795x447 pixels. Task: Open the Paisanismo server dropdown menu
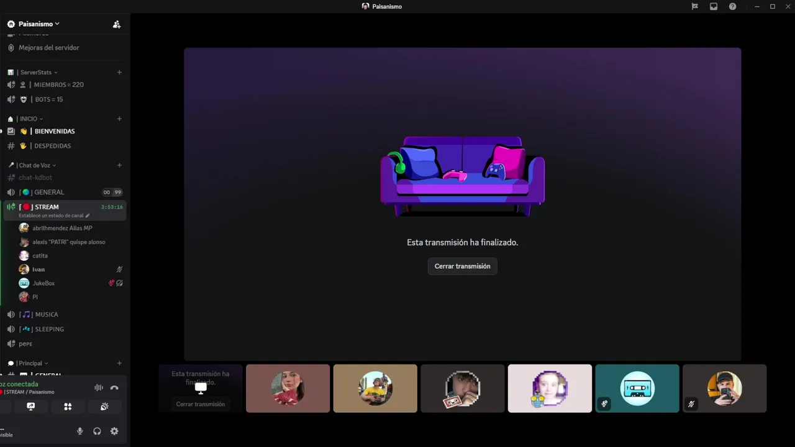(39, 24)
